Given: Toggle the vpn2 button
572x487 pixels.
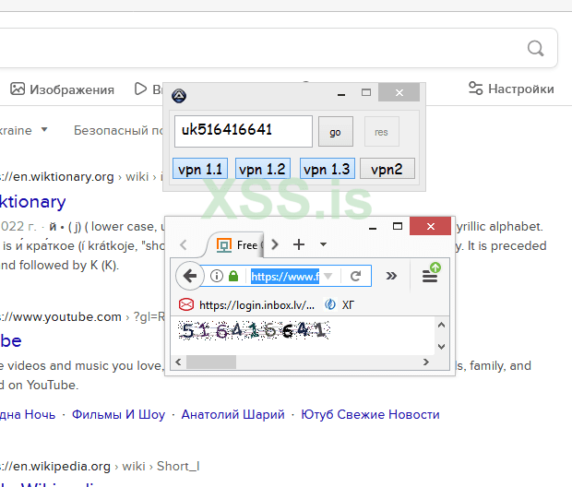Looking at the screenshot, I should (x=387, y=169).
